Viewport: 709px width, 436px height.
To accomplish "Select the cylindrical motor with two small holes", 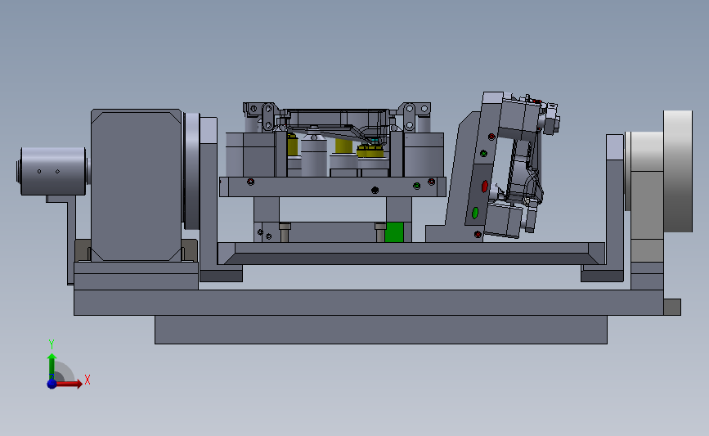I will (53, 172).
